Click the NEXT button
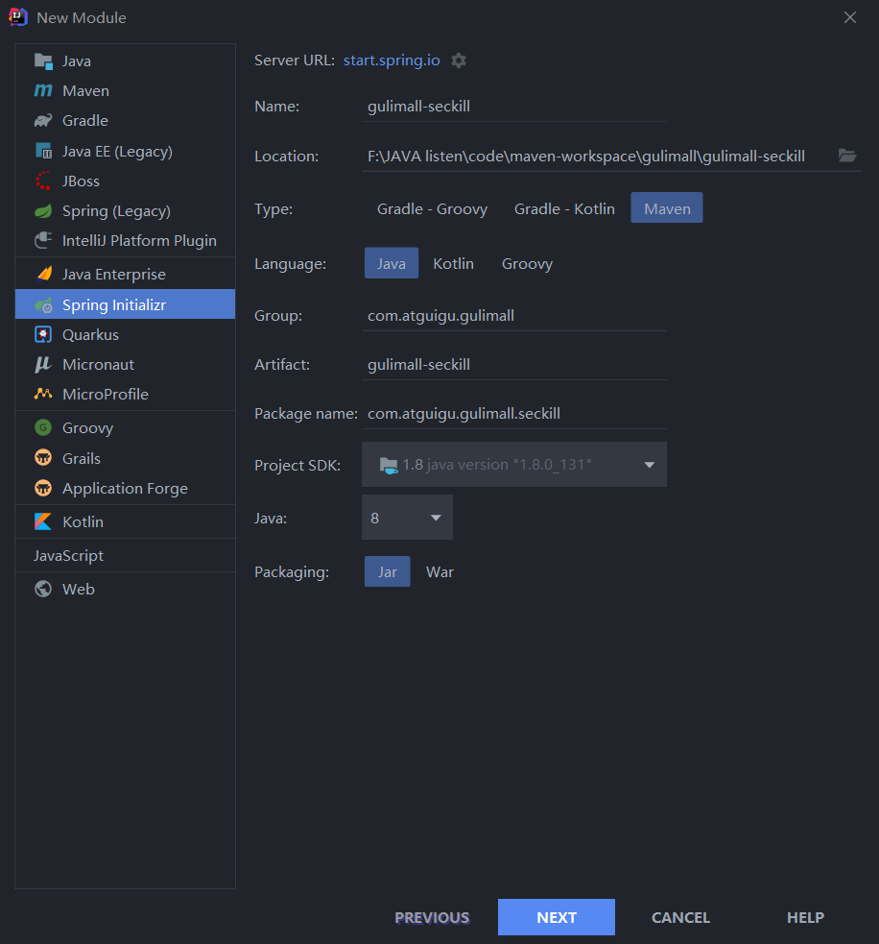 pyautogui.click(x=557, y=917)
